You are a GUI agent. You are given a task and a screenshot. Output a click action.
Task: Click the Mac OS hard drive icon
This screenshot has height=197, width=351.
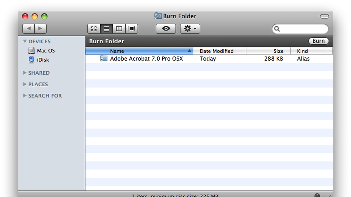coord(32,51)
